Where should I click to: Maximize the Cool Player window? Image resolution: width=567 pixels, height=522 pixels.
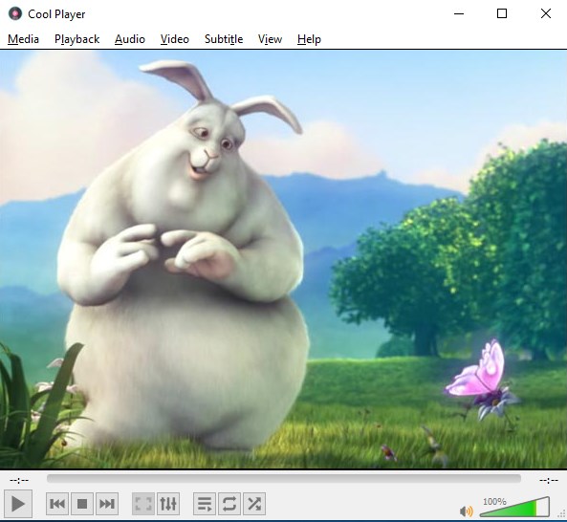tap(502, 13)
